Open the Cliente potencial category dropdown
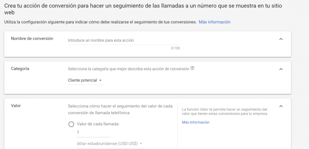 [86, 81]
